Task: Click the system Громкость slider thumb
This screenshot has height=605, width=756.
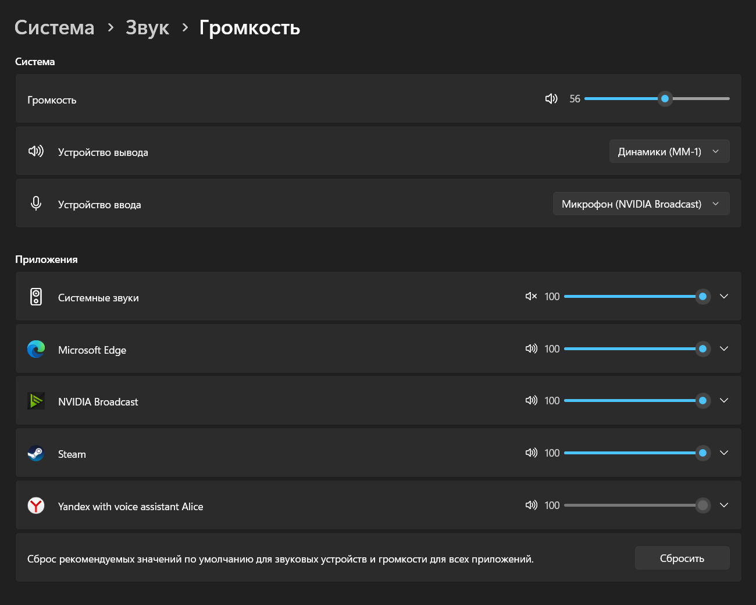Action: 665,98
